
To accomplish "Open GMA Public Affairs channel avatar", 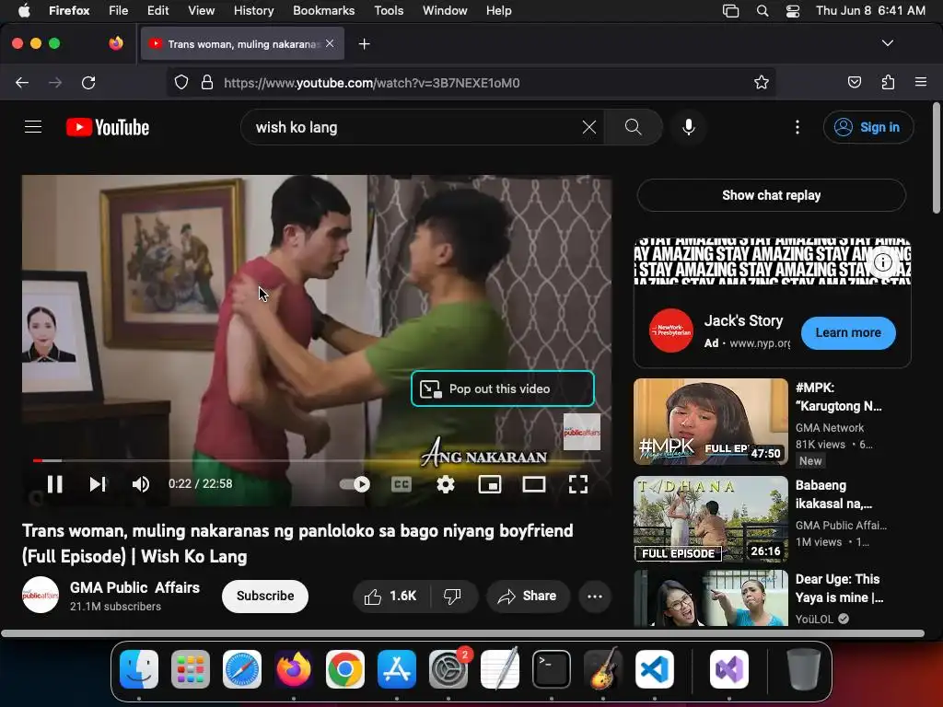I will pyautogui.click(x=41, y=596).
